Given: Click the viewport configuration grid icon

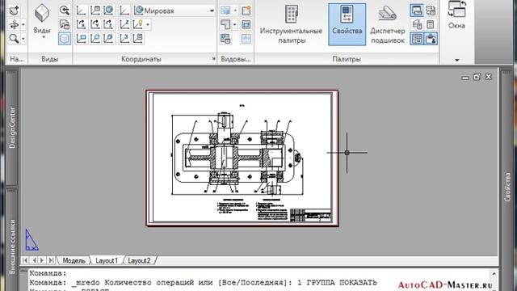Looking at the screenshot, I should tap(225, 11).
